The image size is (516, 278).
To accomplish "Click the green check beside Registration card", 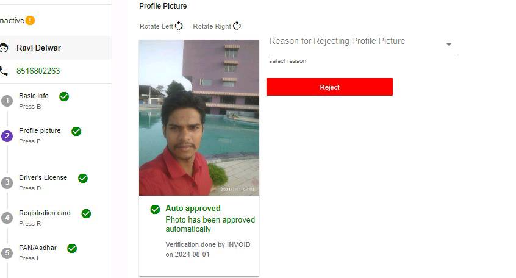I will click(86, 213).
